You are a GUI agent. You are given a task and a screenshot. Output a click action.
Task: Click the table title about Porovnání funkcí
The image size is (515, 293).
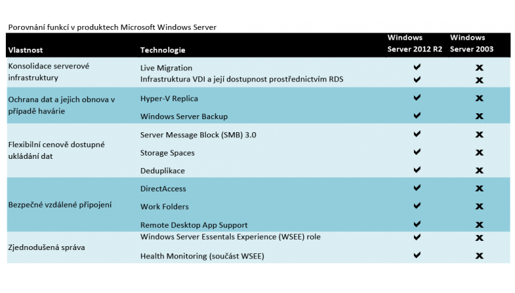tap(111, 27)
